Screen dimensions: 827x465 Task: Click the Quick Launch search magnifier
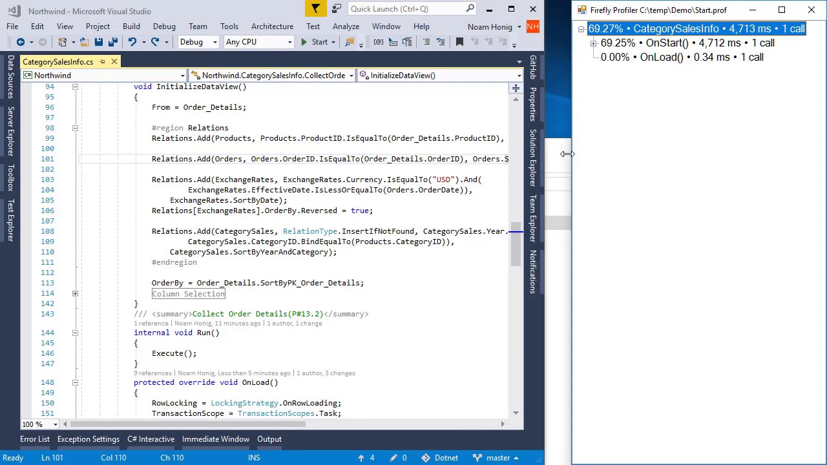470,9
